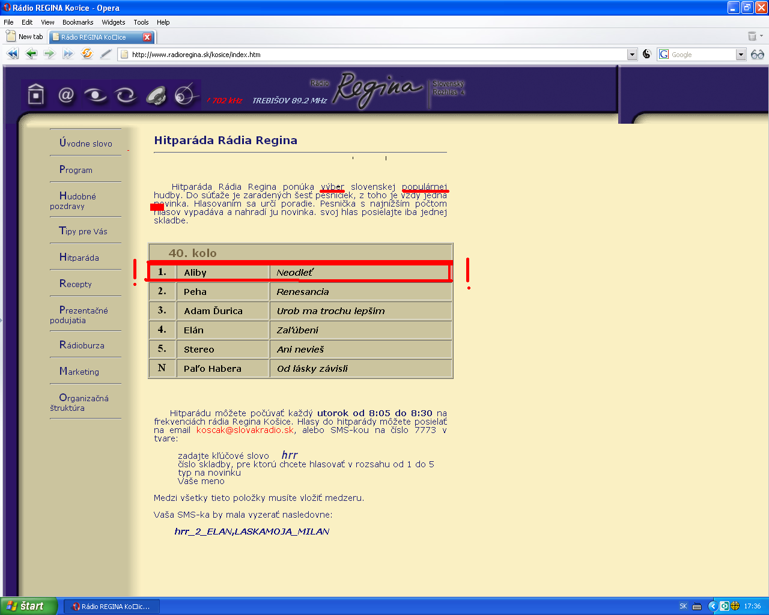
Task: Open the Edit menu
Action: tap(27, 22)
